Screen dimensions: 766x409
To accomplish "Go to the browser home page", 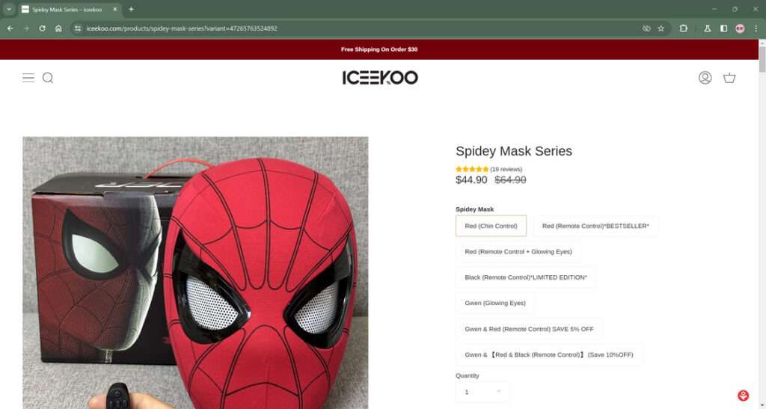I will point(58,28).
